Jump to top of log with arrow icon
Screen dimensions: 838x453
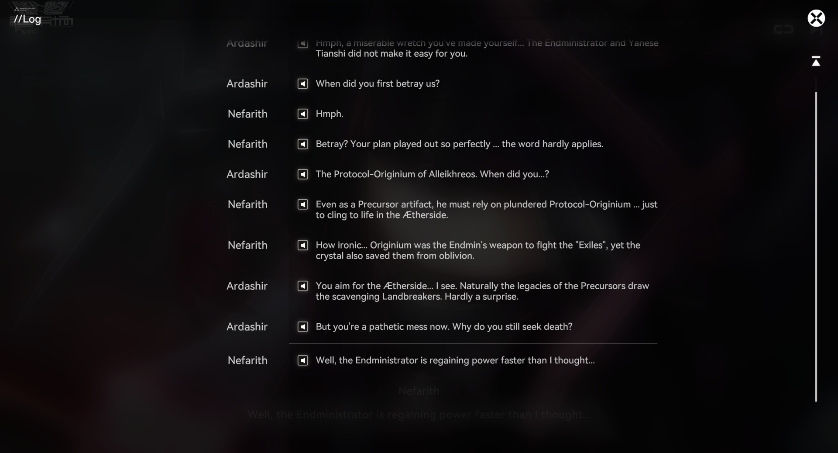pos(816,61)
